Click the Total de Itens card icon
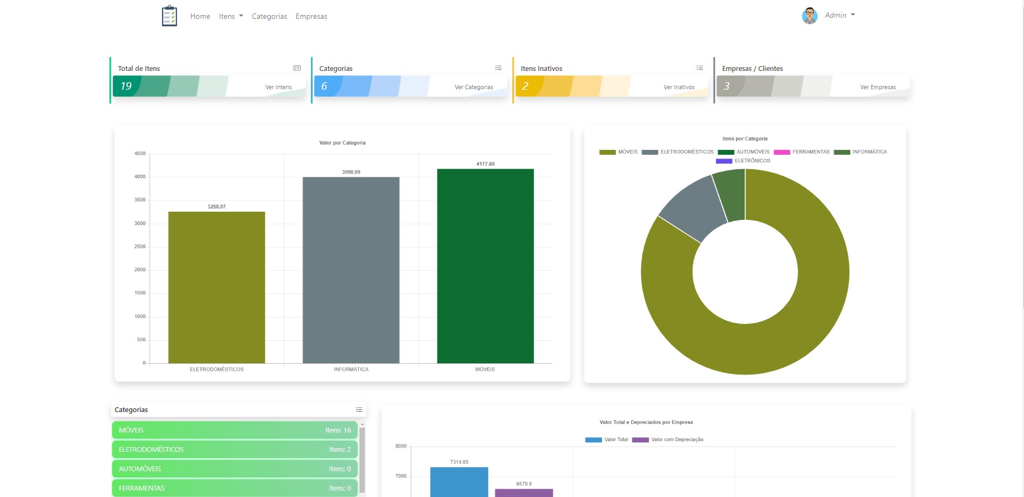 (x=297, y=68)
